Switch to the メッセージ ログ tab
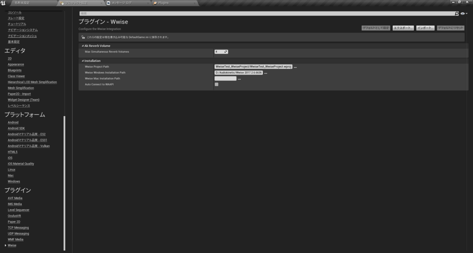Viewport: 473px width, 253px height. click(121, 3)
